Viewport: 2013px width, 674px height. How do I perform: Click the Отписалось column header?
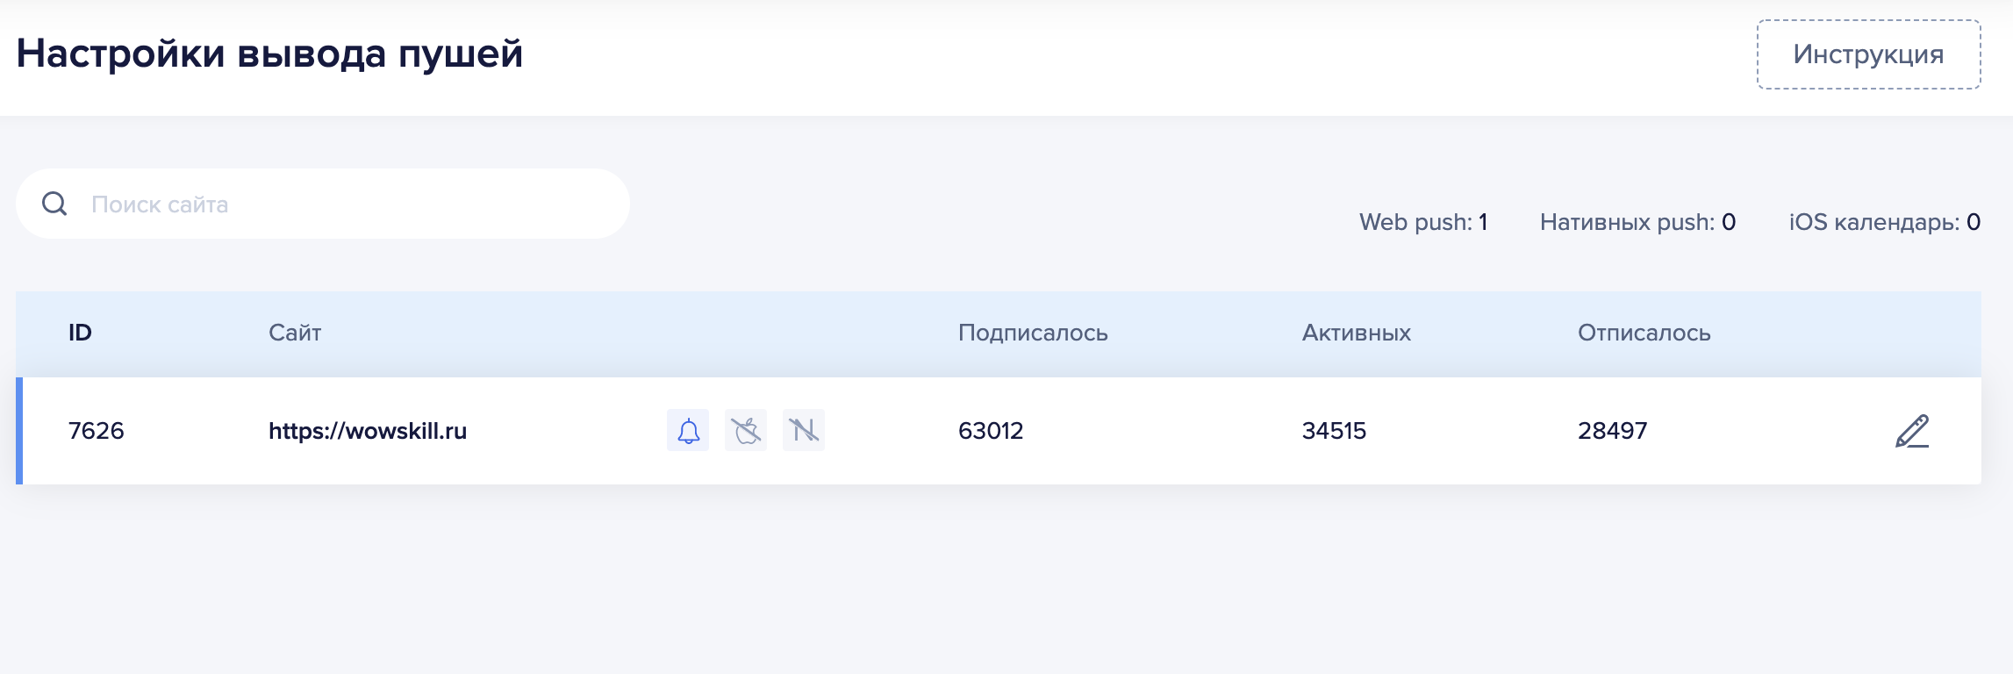pos(1644,333)
